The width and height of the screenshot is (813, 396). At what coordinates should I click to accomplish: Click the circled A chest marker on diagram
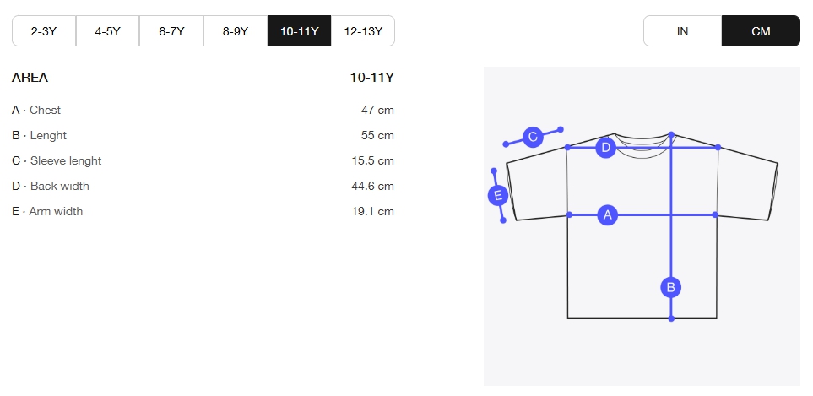pyautogui.click(x=607, y=215)
